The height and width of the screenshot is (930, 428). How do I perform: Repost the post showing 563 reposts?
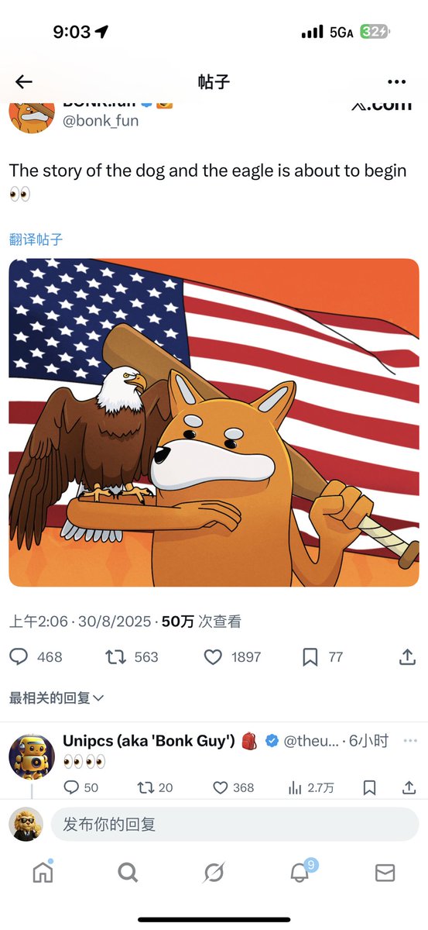point(115,657)
